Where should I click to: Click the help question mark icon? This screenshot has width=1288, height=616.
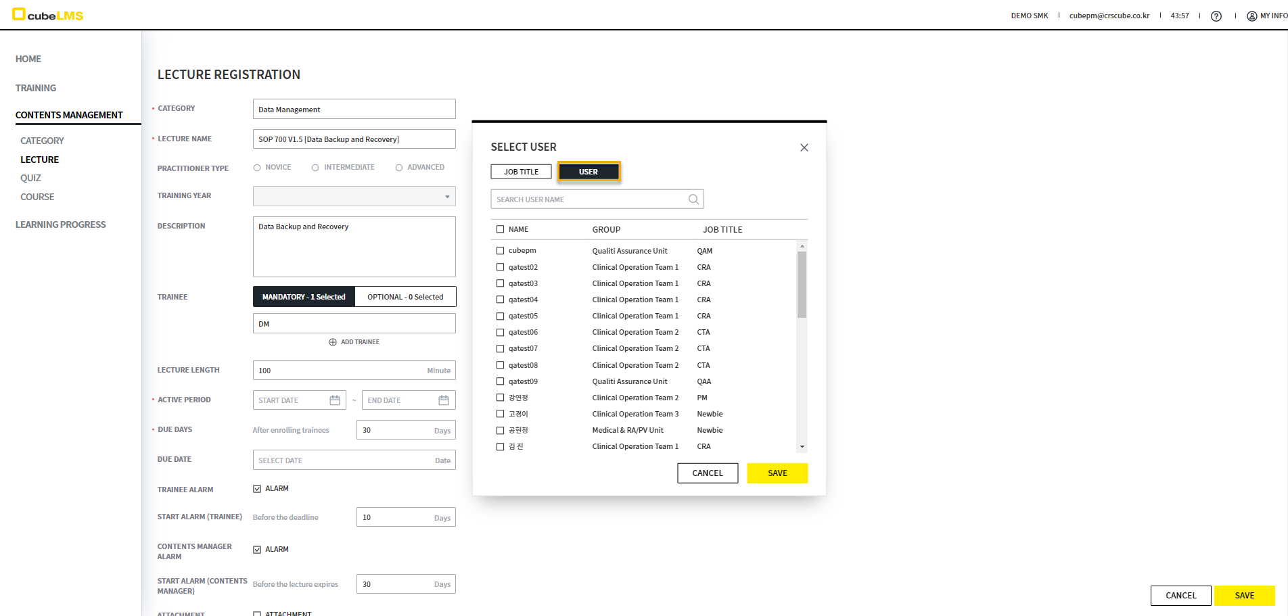[x=1216, y=16]
